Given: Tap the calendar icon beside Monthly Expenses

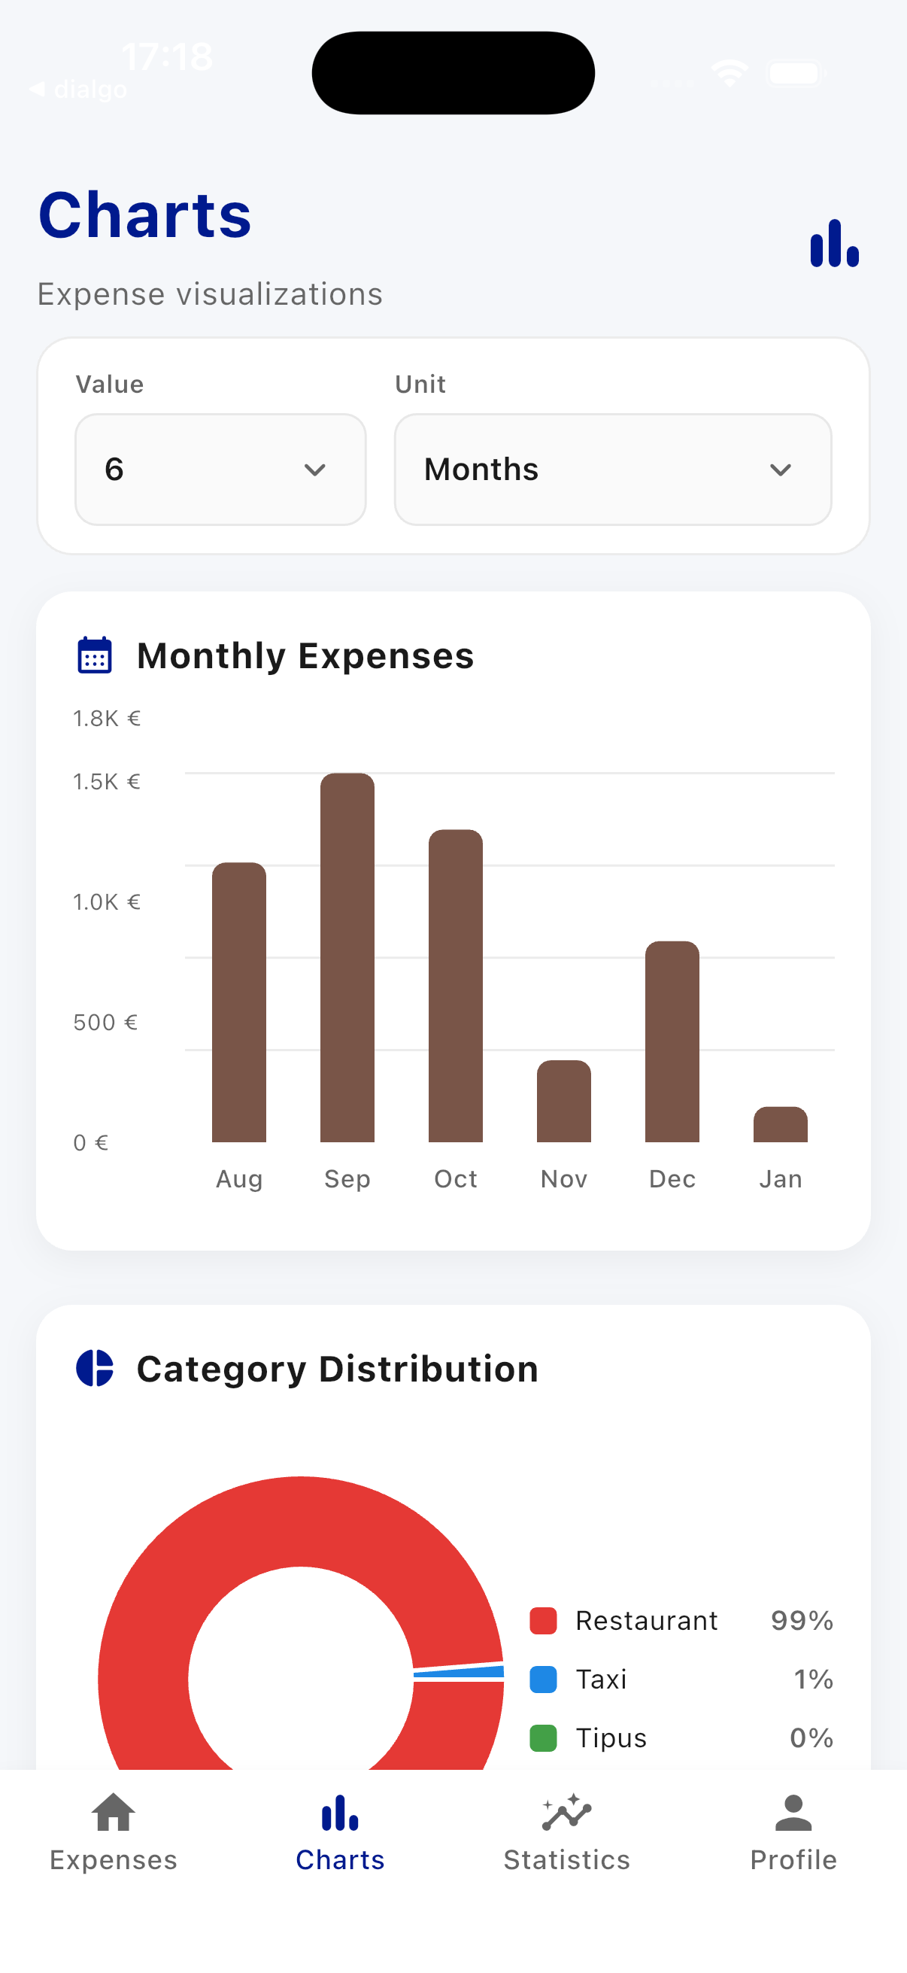Looking at the screenshot, I should [x=95, y=655].
